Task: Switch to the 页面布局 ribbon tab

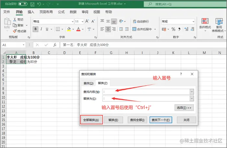Action: pos(46,12)
